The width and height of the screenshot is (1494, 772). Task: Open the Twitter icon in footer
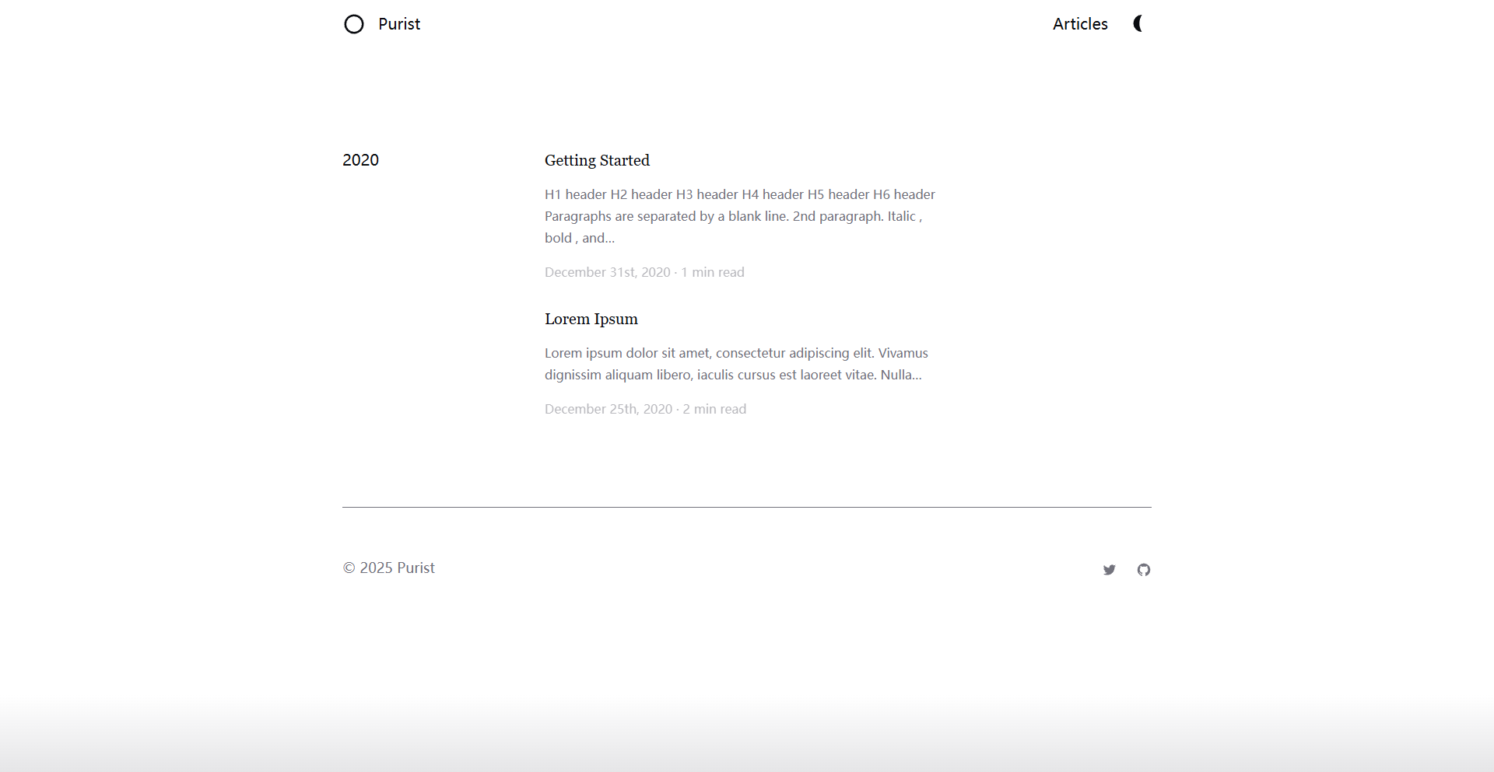[1110, 570]
